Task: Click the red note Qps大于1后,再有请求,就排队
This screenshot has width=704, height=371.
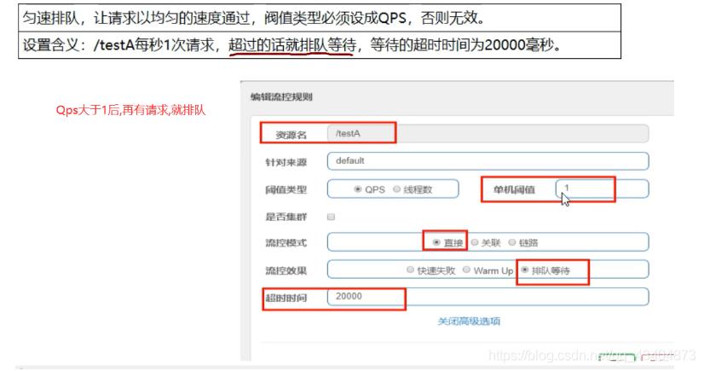Action: (x=130, y=110)
